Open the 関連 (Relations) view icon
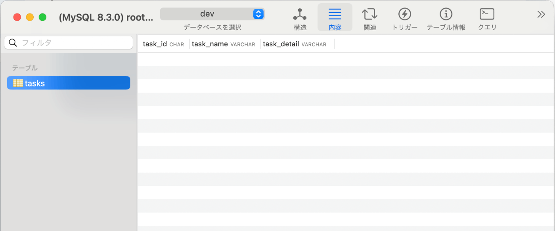 pyautogui.click(x=369, y=14)
